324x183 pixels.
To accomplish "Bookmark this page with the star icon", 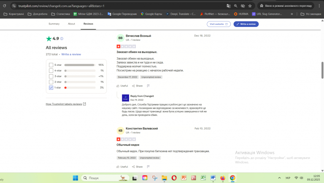I will point(250,6).
